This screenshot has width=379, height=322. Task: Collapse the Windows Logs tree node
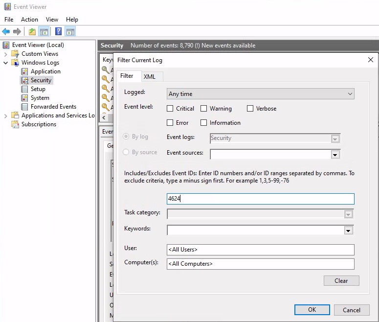(5, 63)
